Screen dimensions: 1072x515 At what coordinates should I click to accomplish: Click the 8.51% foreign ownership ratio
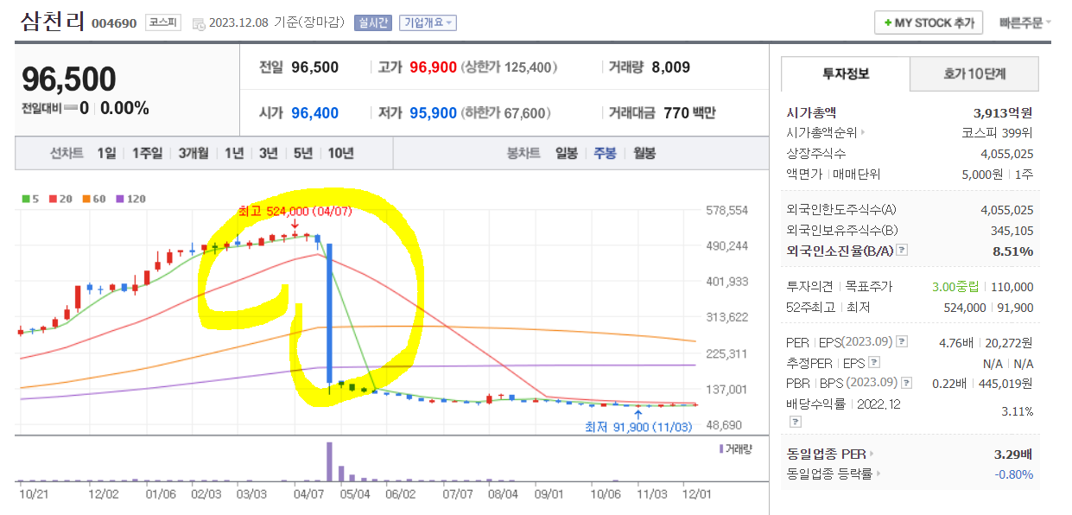pos(1012,251)
